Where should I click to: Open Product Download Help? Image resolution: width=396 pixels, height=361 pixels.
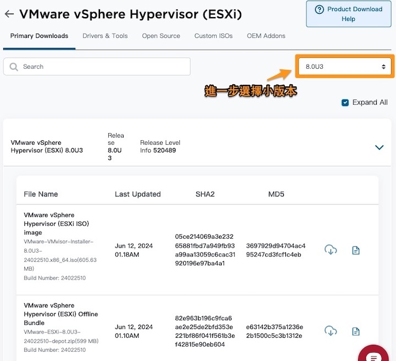point(349,14)
